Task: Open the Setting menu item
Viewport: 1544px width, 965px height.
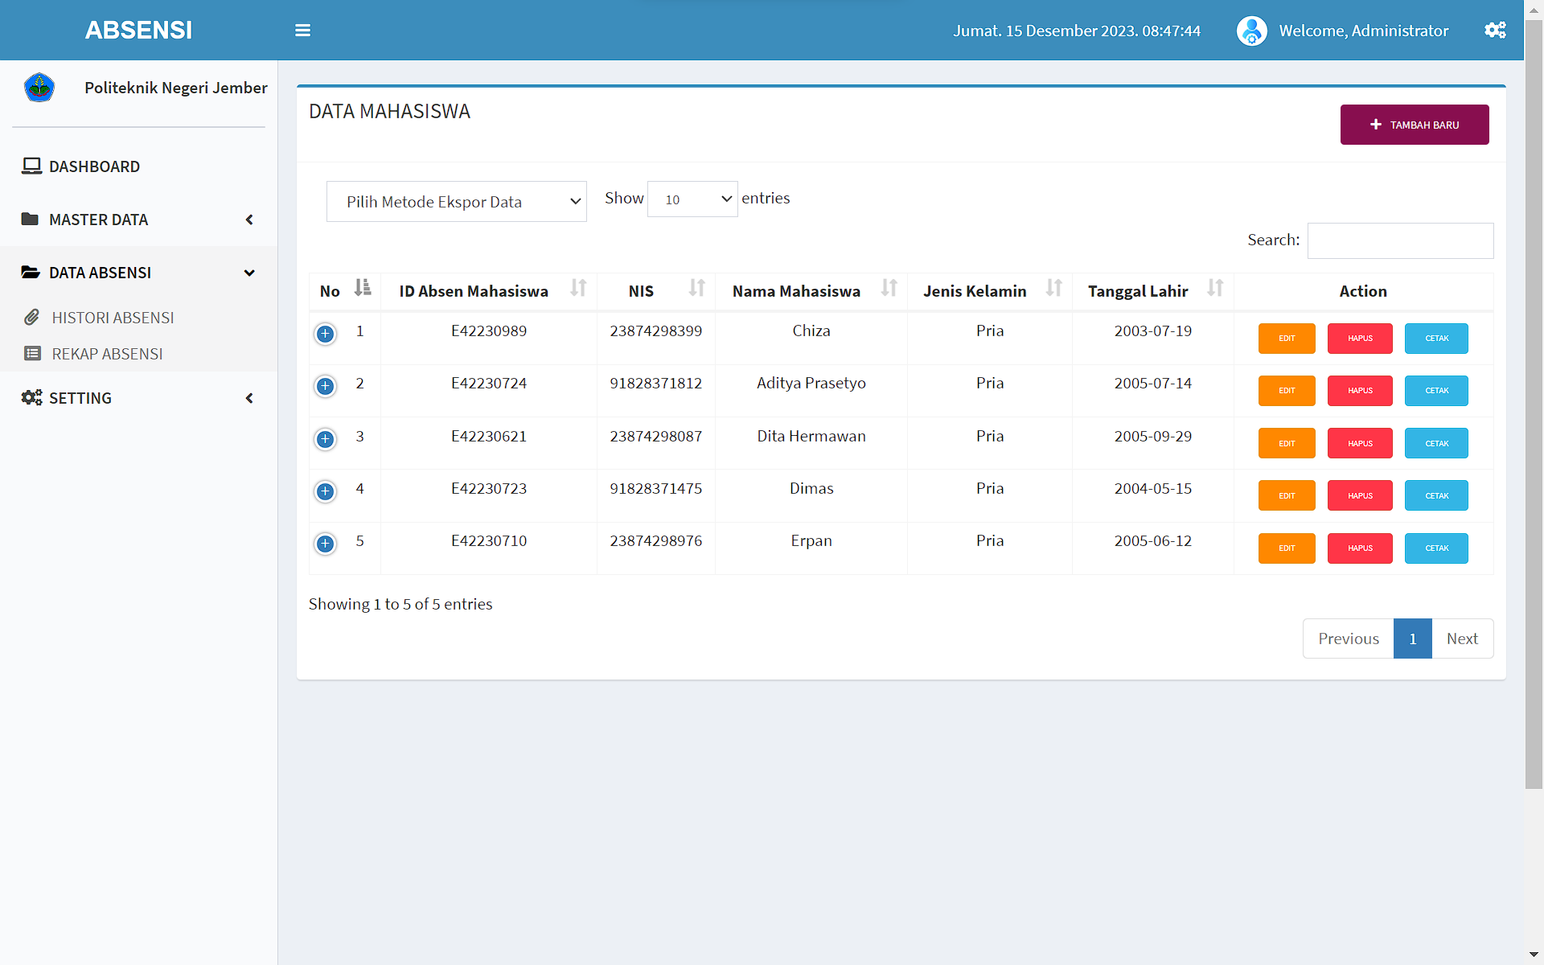Action: tap(138, 398)
